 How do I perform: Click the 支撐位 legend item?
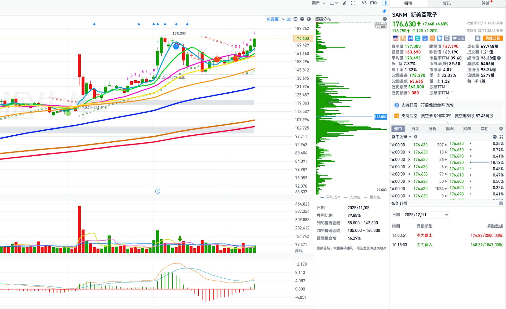click(352, 197)
